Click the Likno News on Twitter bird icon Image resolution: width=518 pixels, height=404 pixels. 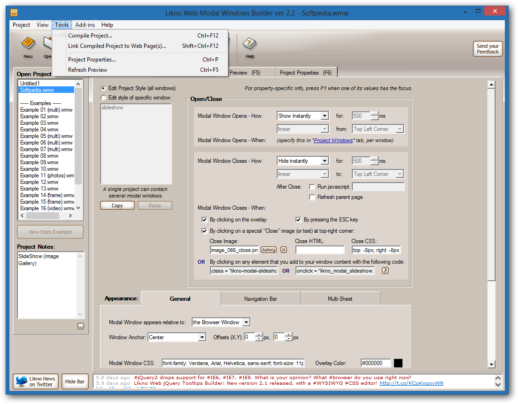click(22, 381)
